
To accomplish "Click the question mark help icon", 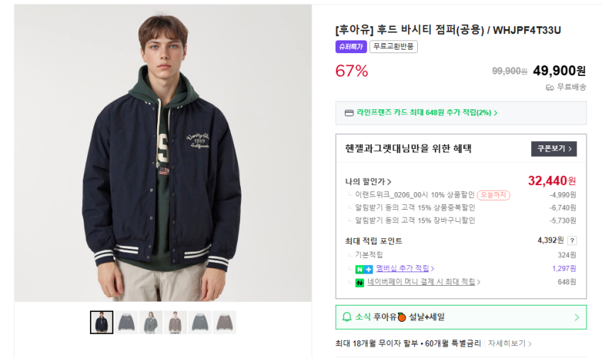I will coord(572,240).
